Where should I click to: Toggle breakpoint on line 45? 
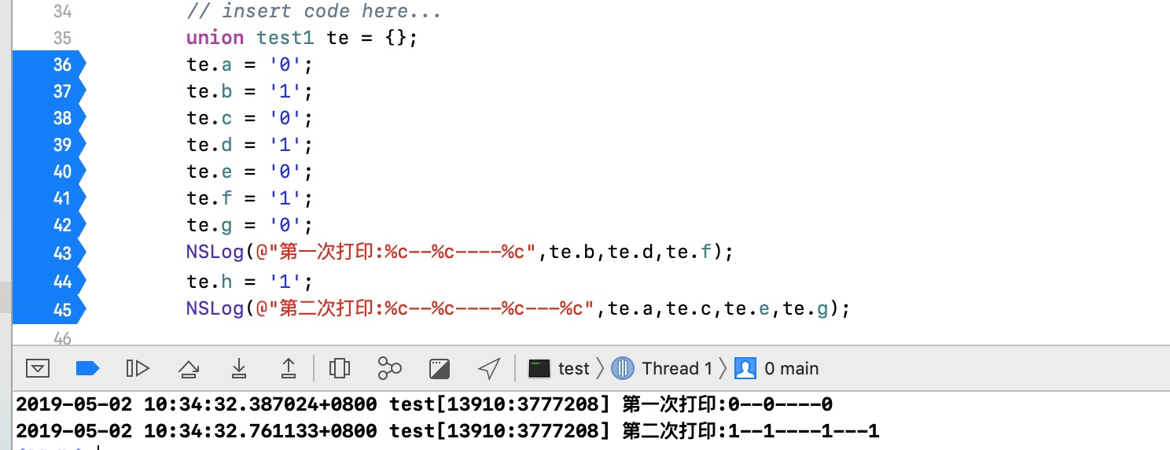pyautogui.click(x=49, y=310)
